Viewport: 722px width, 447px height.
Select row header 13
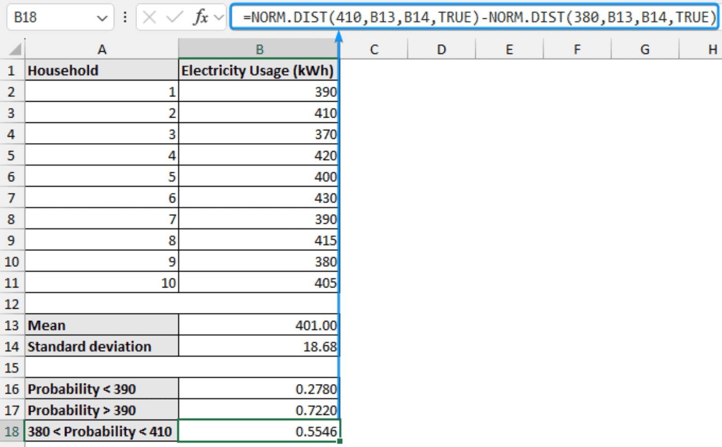(12, 325)
